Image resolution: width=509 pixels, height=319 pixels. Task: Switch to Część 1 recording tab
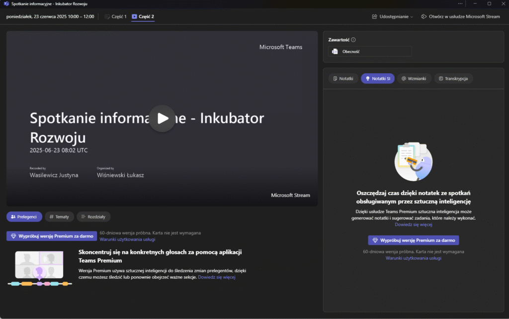115,16
